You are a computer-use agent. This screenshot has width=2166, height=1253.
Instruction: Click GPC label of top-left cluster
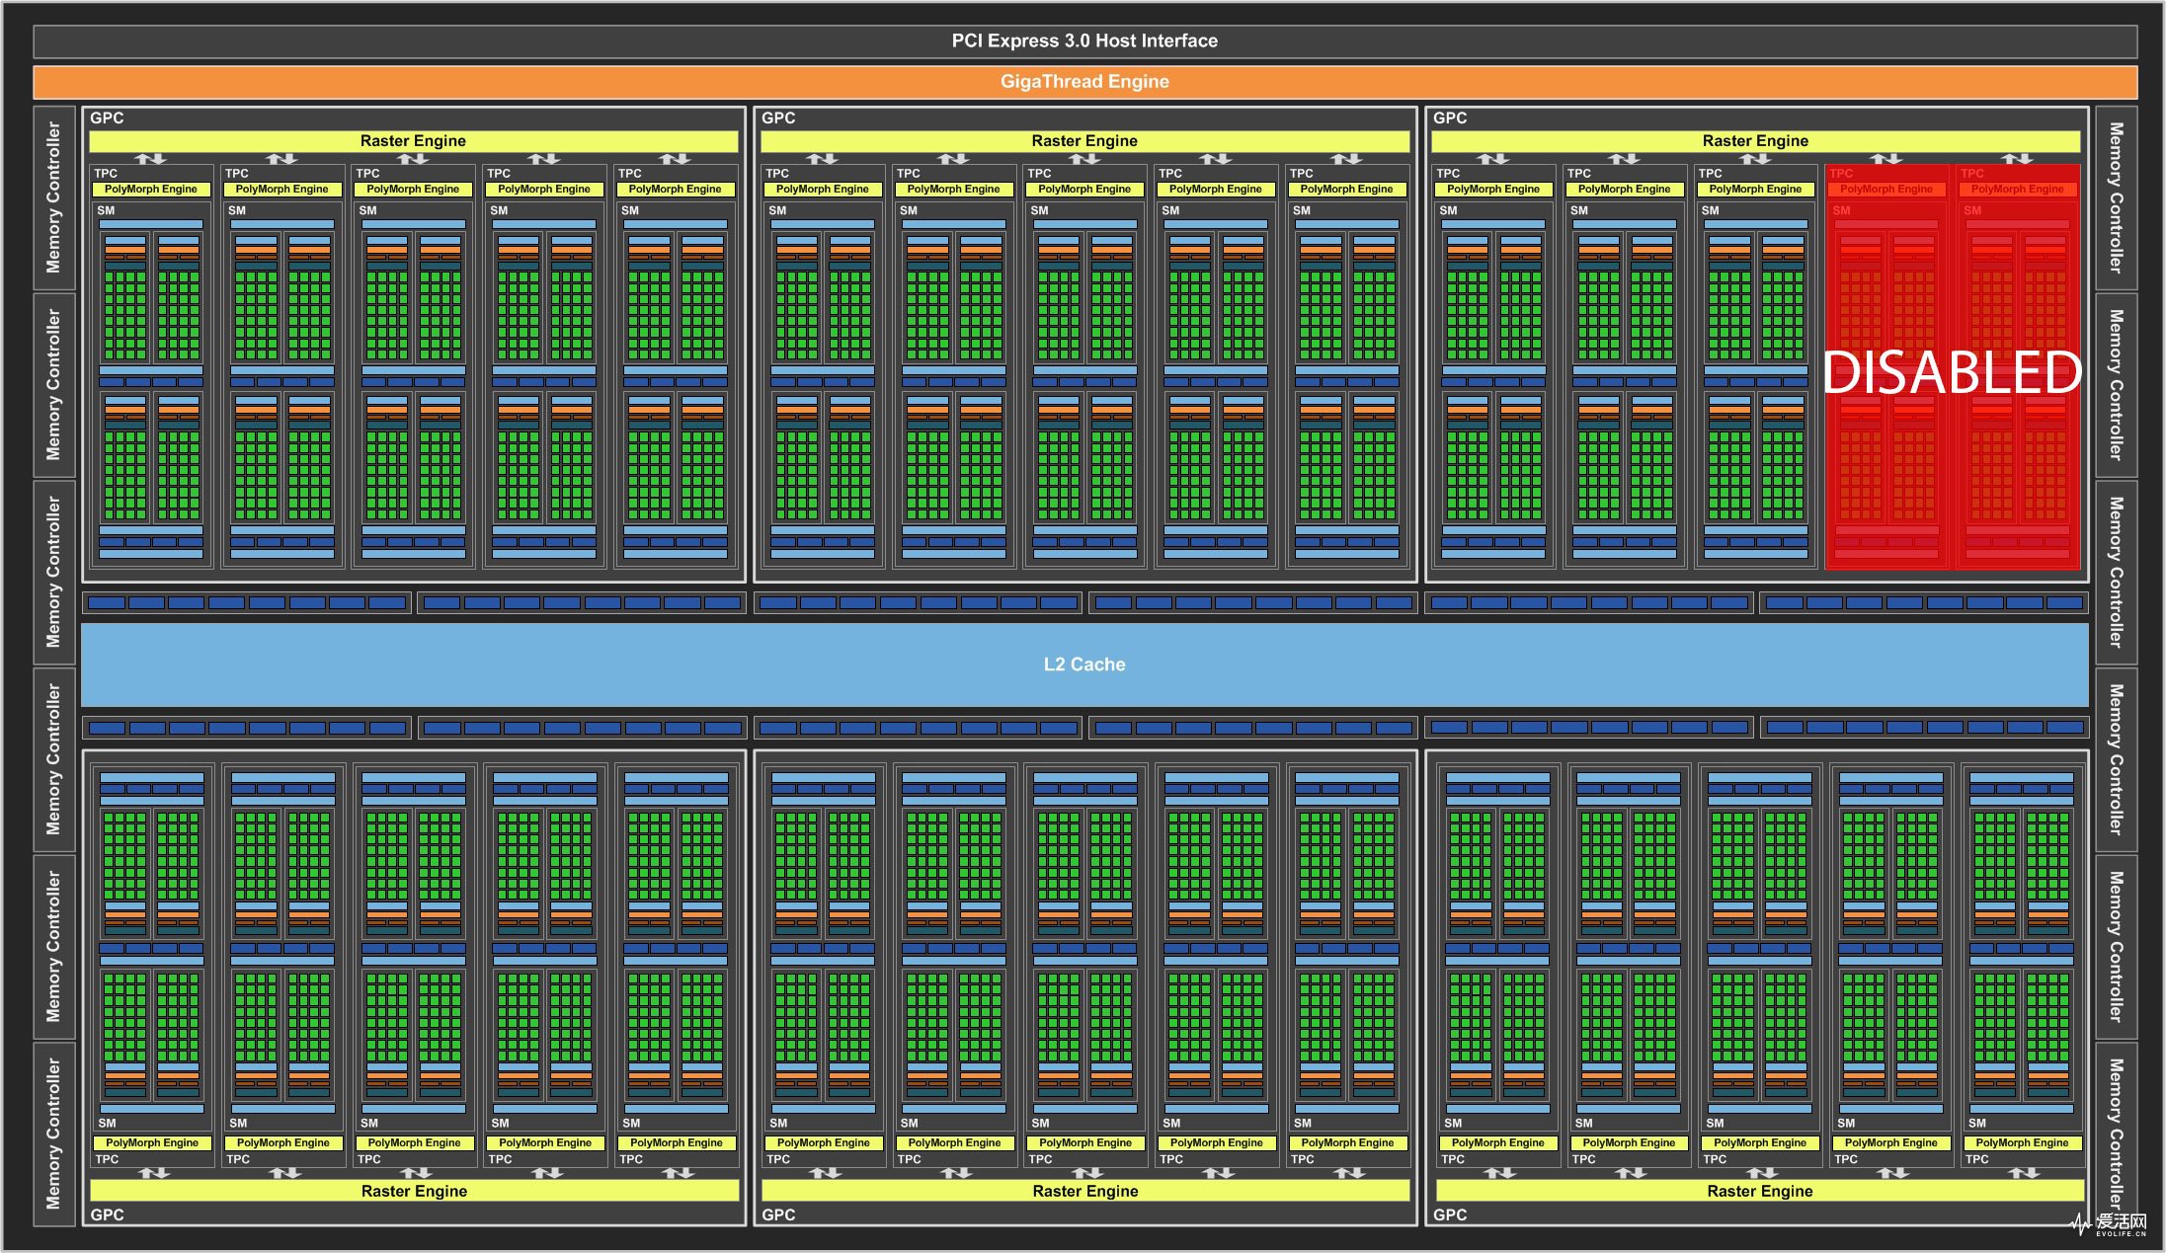(107, 117)
